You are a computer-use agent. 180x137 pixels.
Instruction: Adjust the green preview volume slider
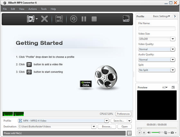(157, 132)
